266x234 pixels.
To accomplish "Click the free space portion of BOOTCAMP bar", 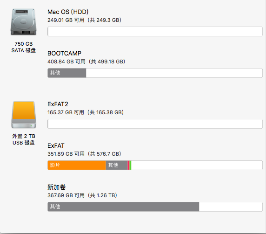I will pos(174,73).
